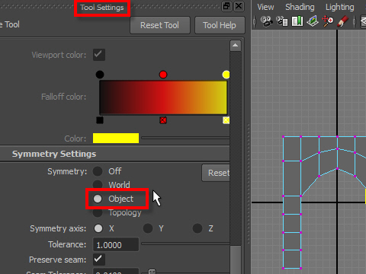Click the camera Bookmarks icon
Screen dimensions: 366x274
297,21
